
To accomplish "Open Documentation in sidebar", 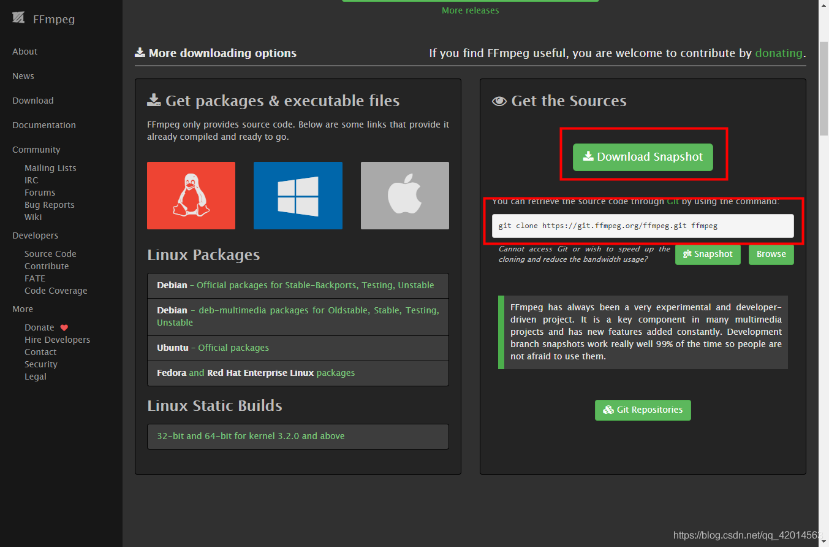I will pyautogui.click(x=44, y=125).
